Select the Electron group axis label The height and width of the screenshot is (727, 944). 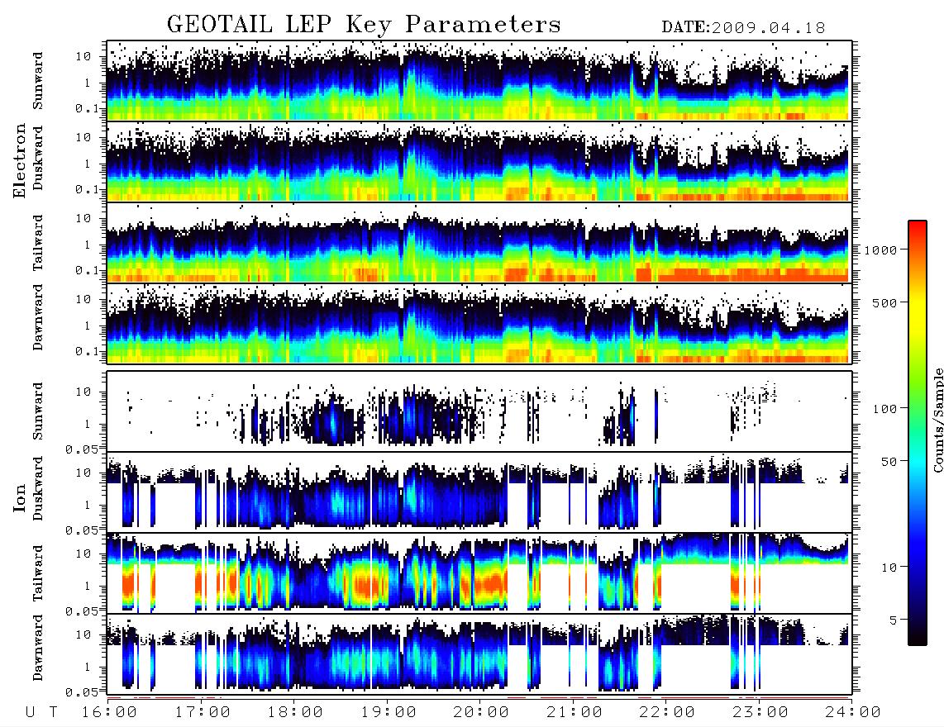pos(19,160)
